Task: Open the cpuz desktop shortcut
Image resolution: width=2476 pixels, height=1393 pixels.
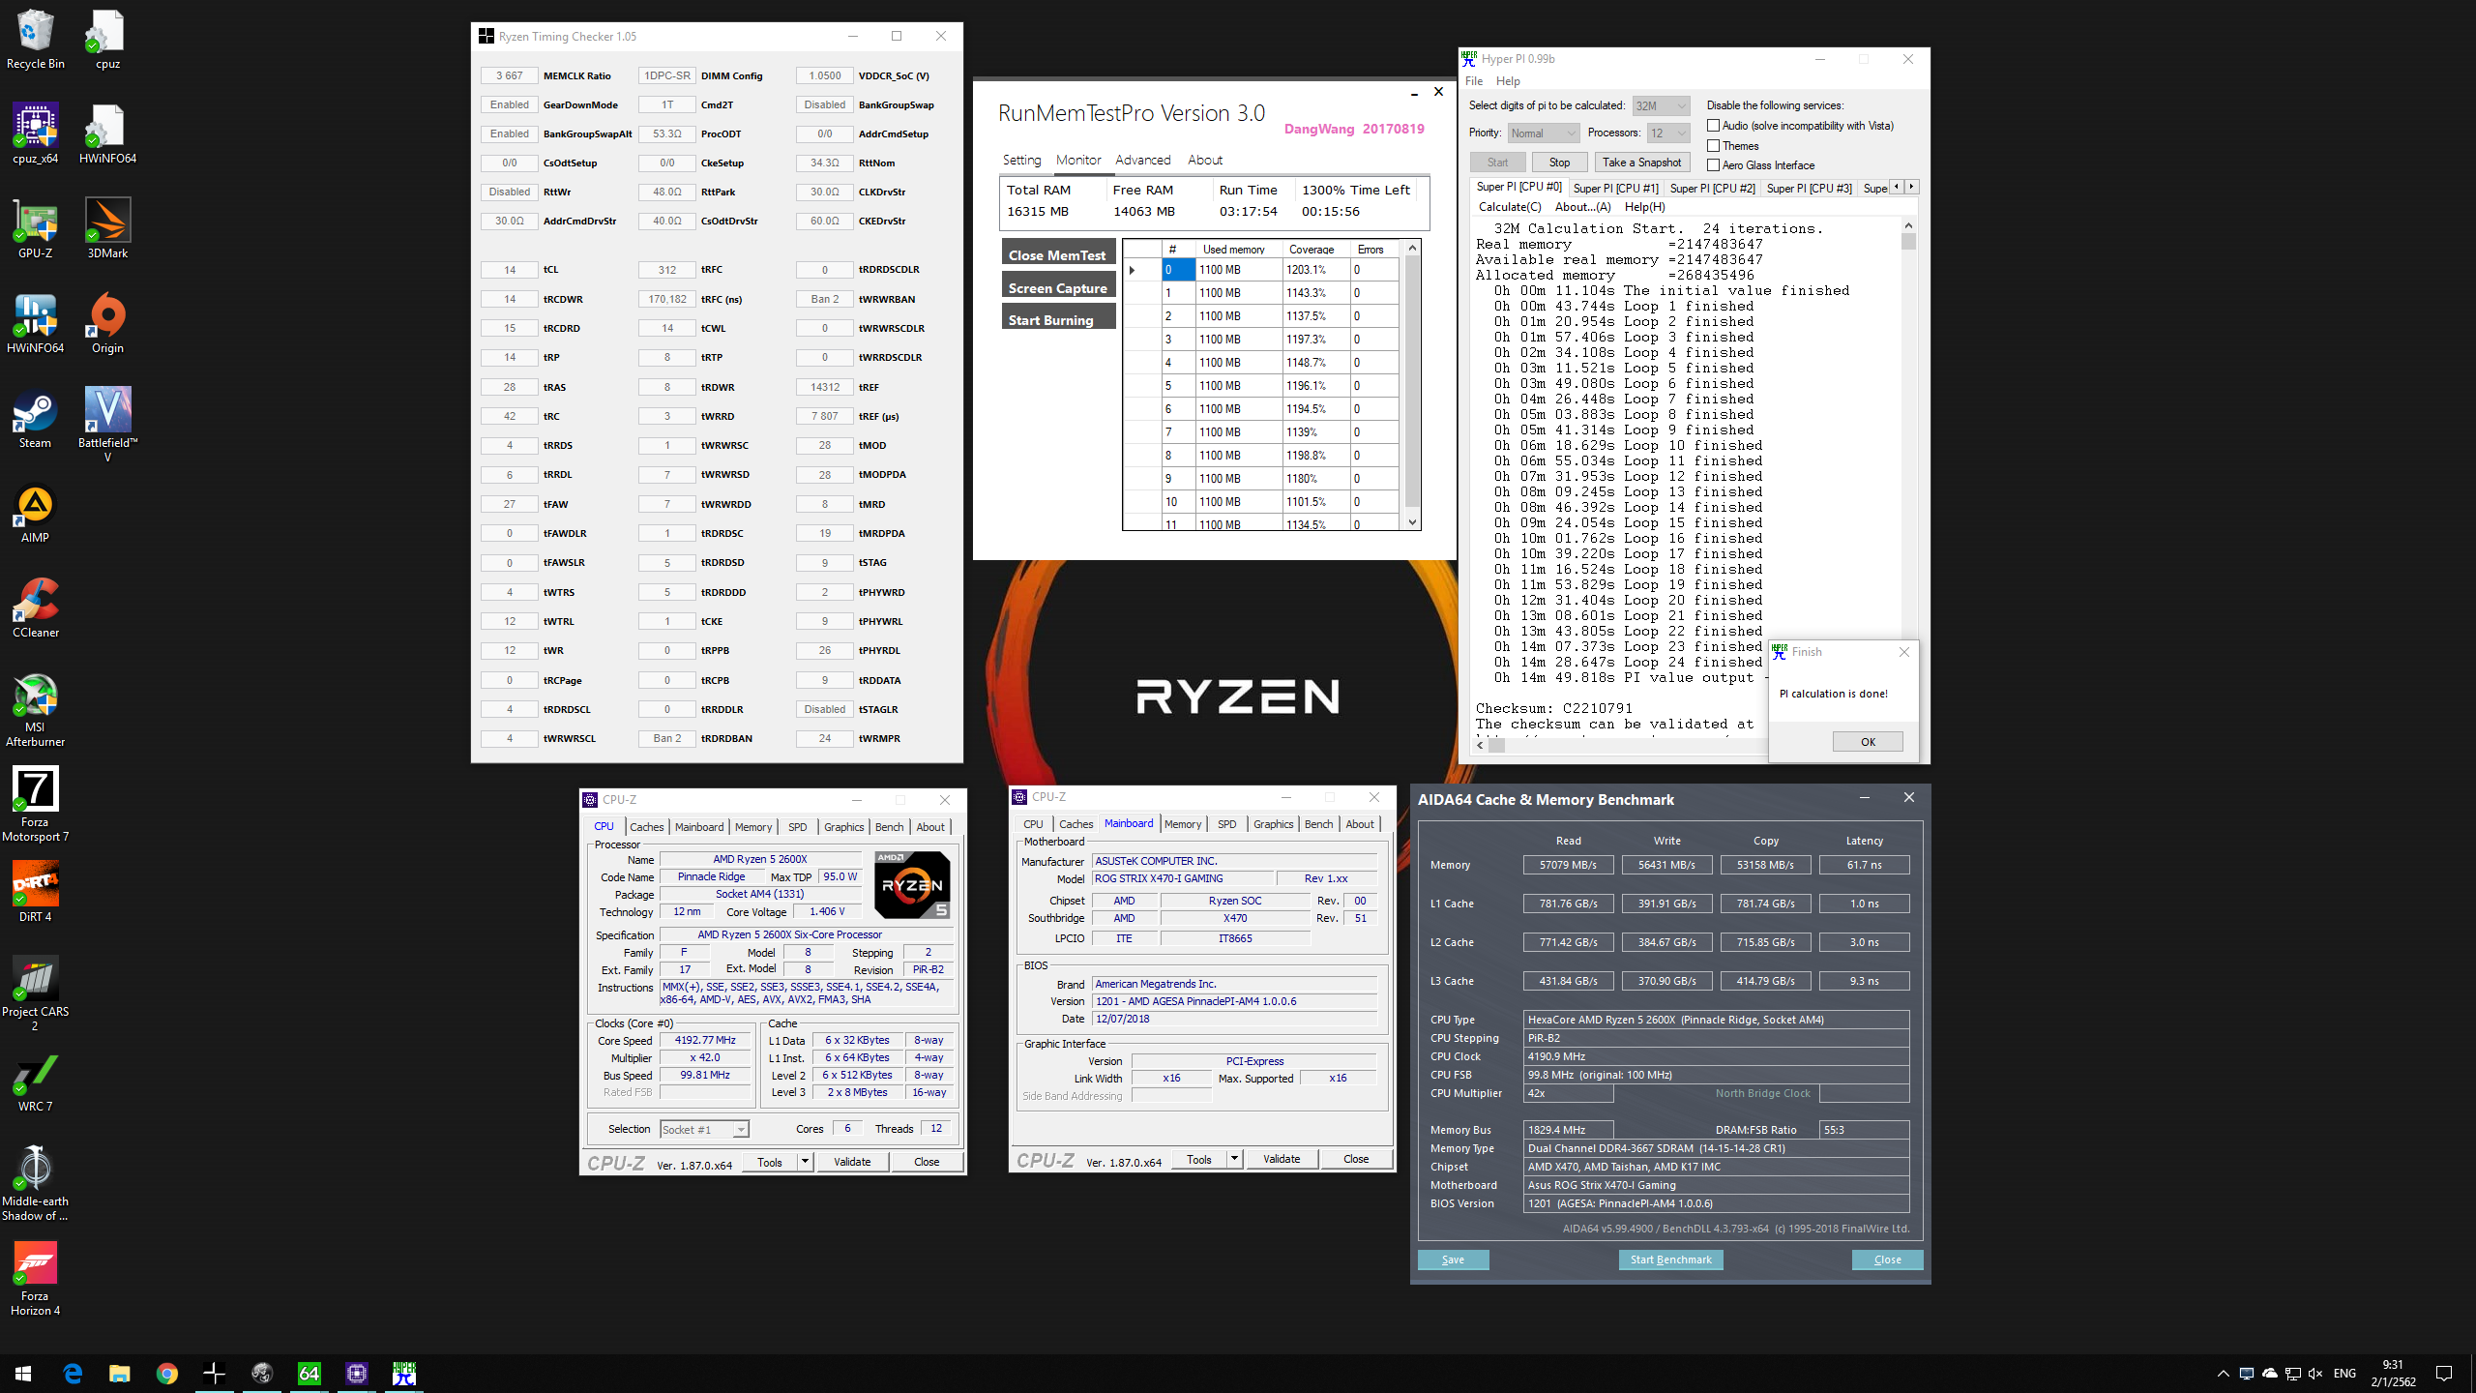Action: click(107, 39)
